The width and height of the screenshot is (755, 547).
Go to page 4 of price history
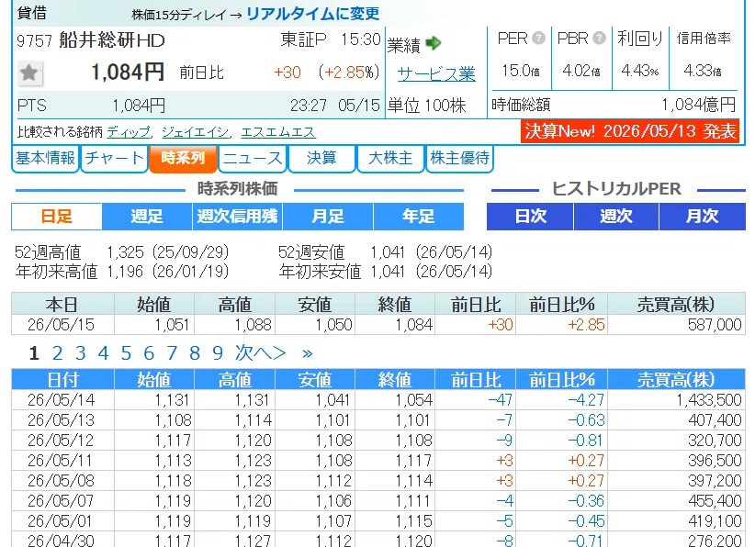pyautogui.click(x=103, y=353)
